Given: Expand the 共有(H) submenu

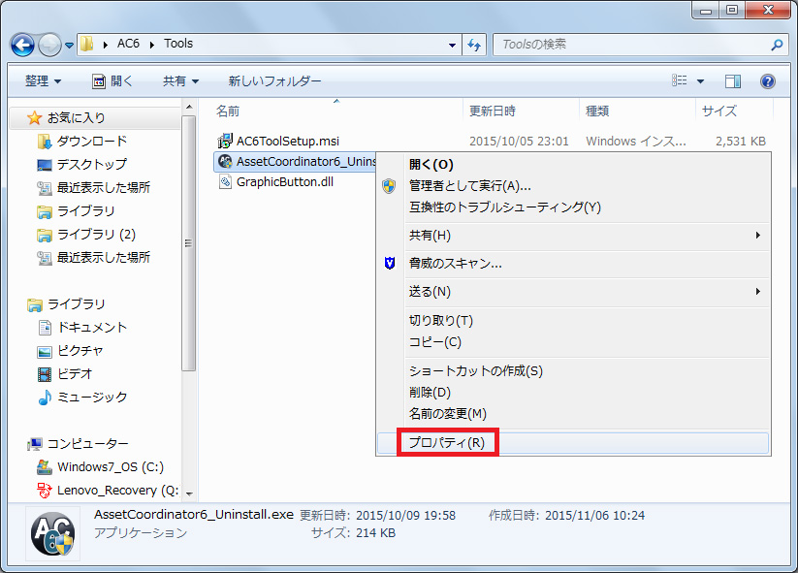Looking at the screenshot, I should click(574, 236).
